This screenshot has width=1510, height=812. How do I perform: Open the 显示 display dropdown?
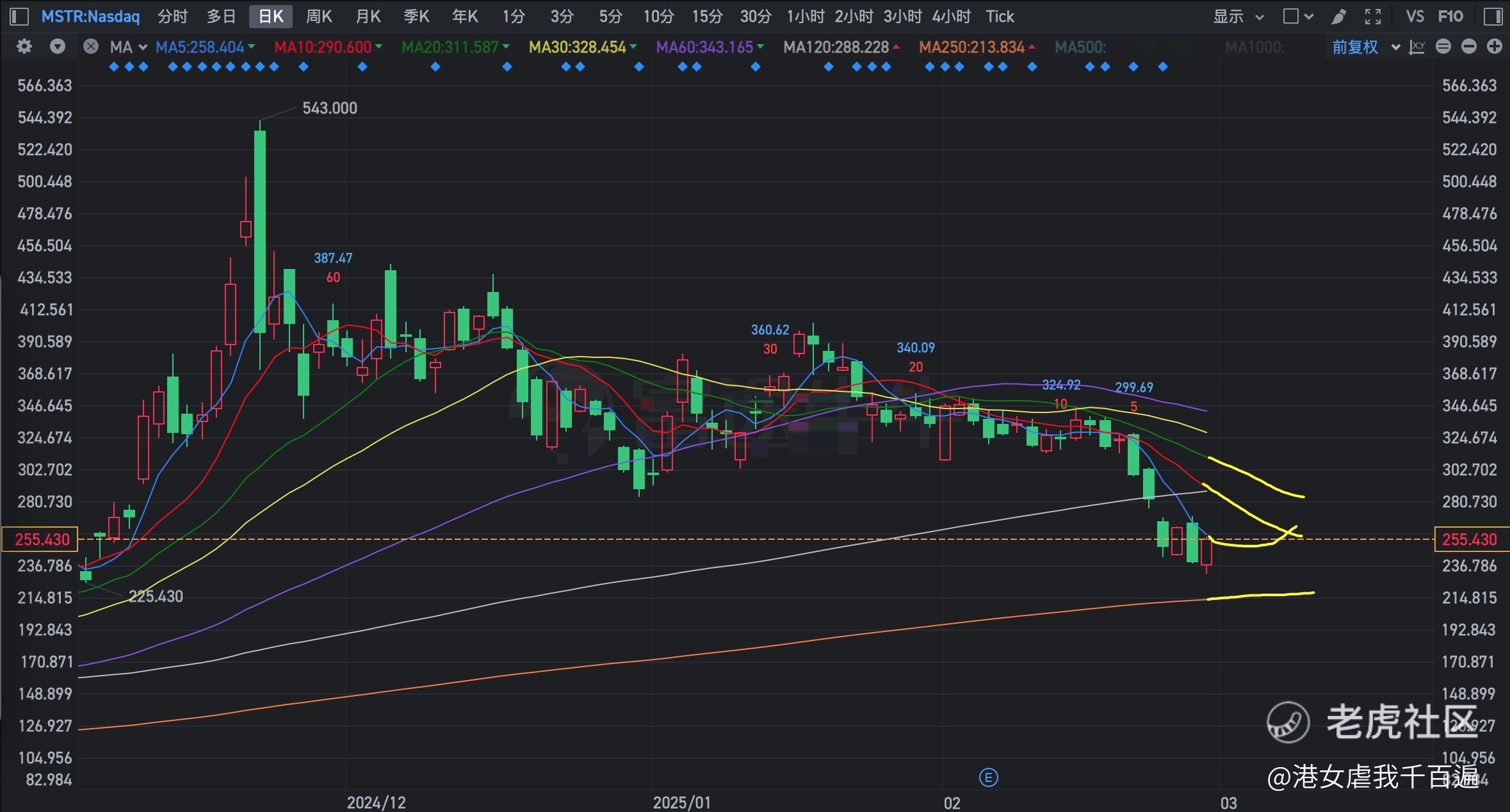pyautogui.click(x=1238, y=17)
